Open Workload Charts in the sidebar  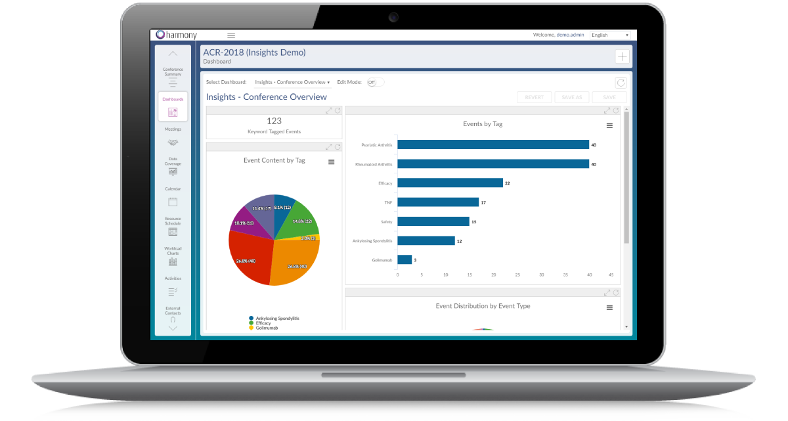click(173, 256)
